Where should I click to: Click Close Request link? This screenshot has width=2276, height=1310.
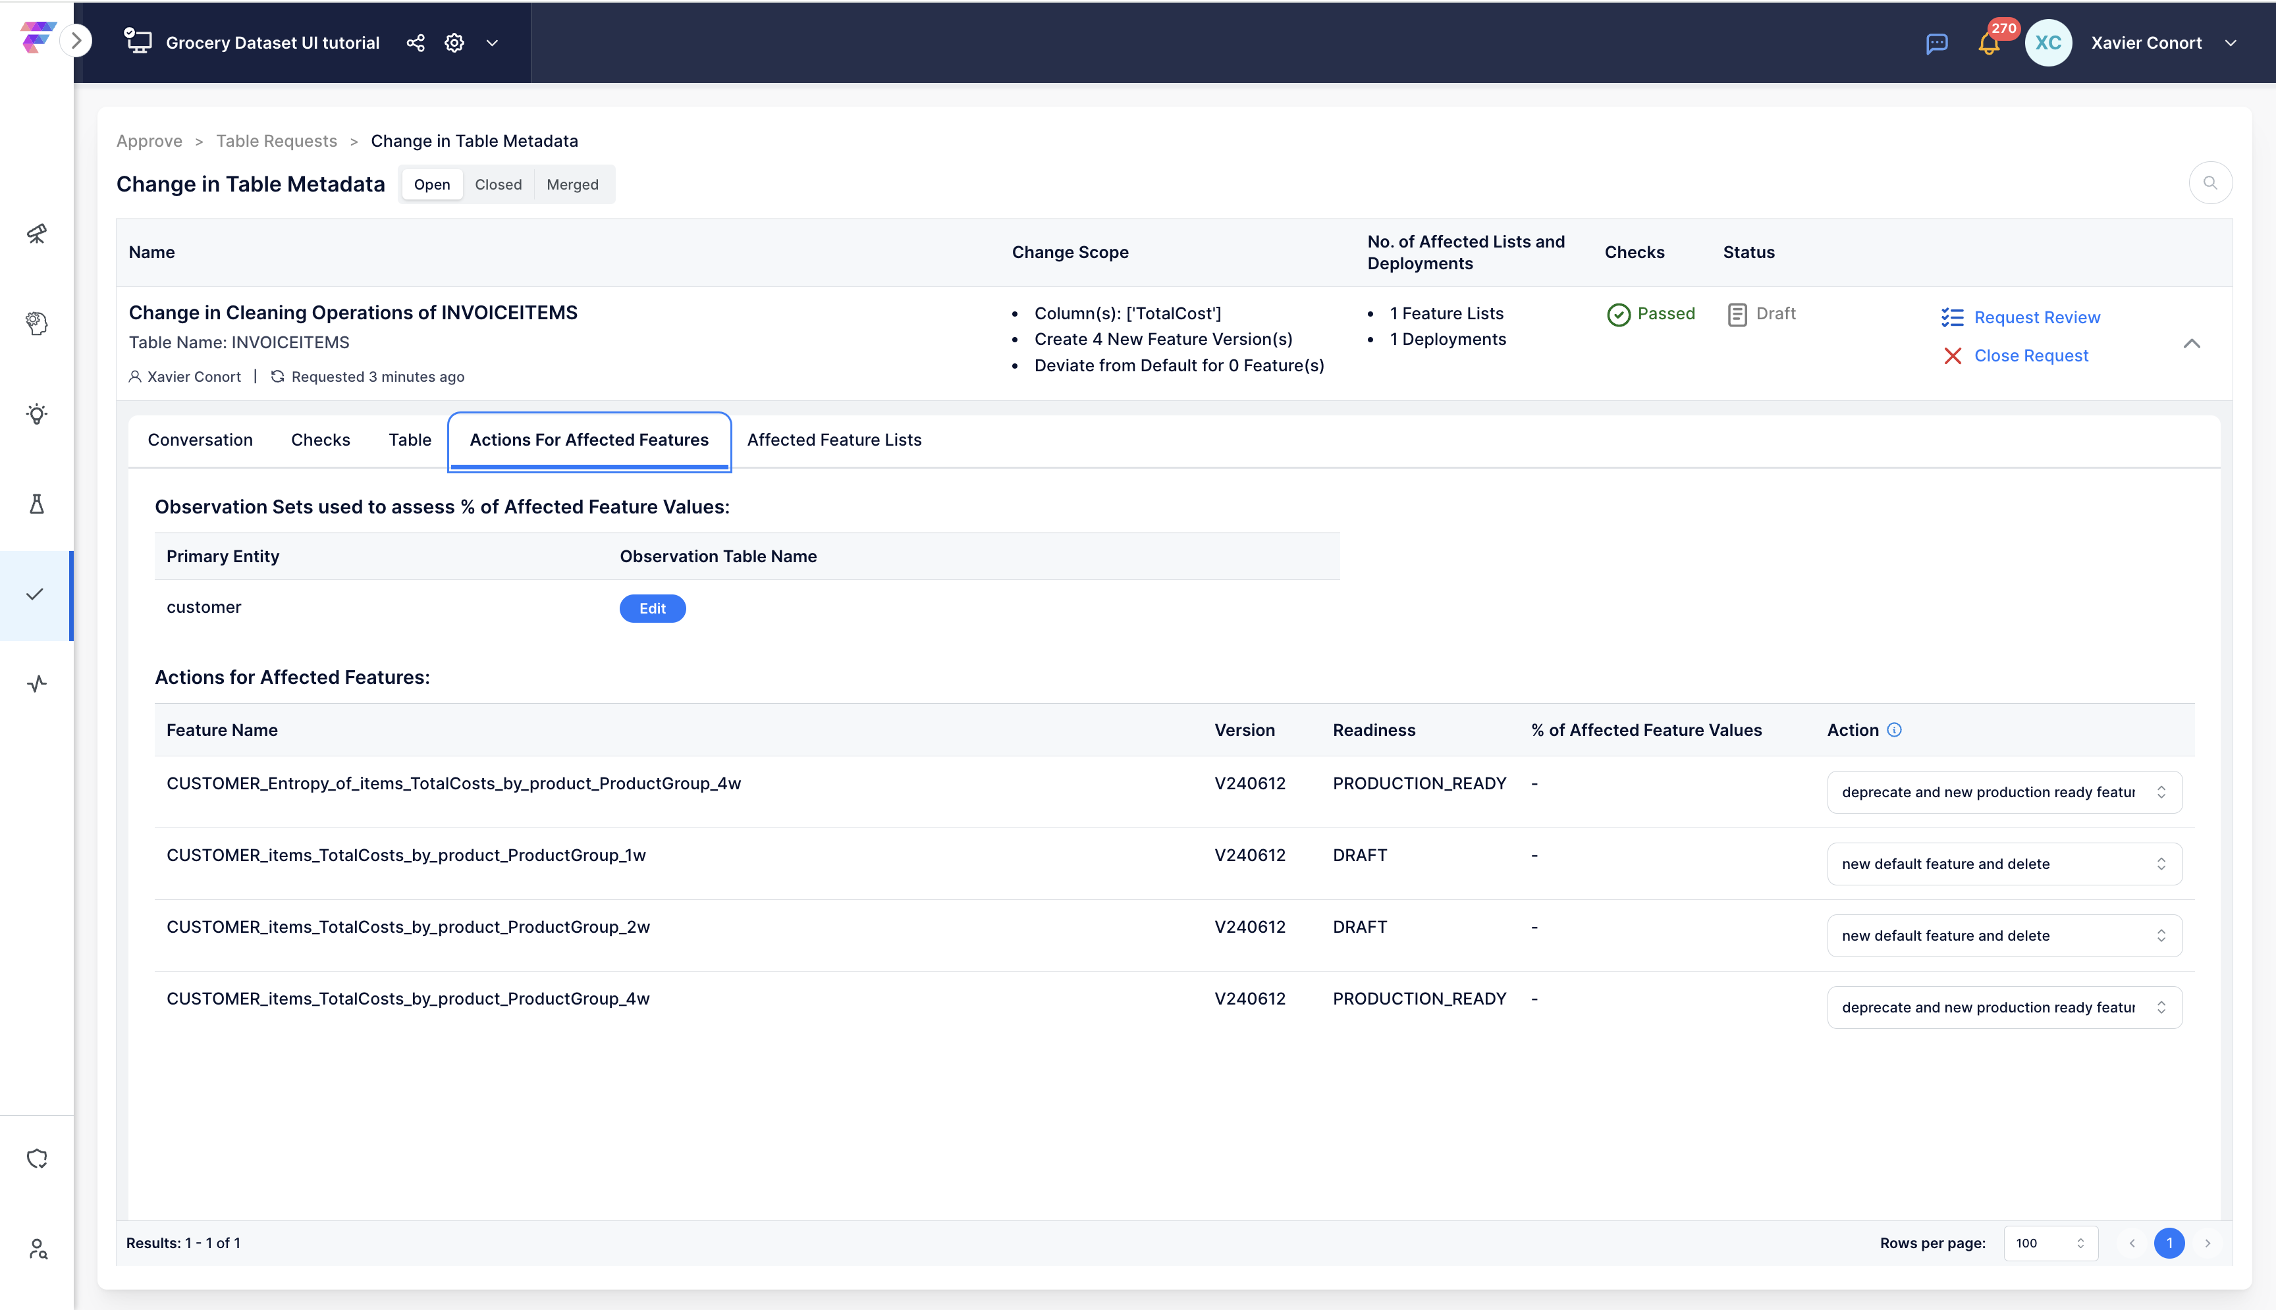pos(2031,355)
